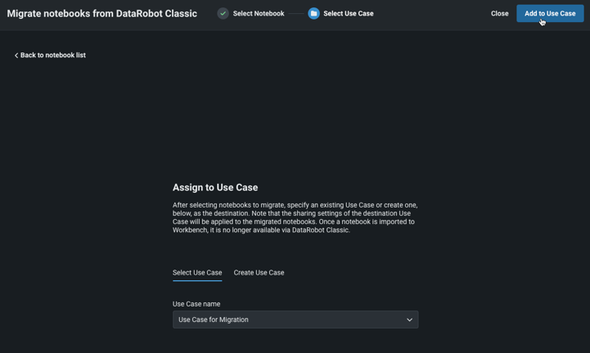Open the Use Case name dropdown
590x353 pixels.
coord(295,319)
